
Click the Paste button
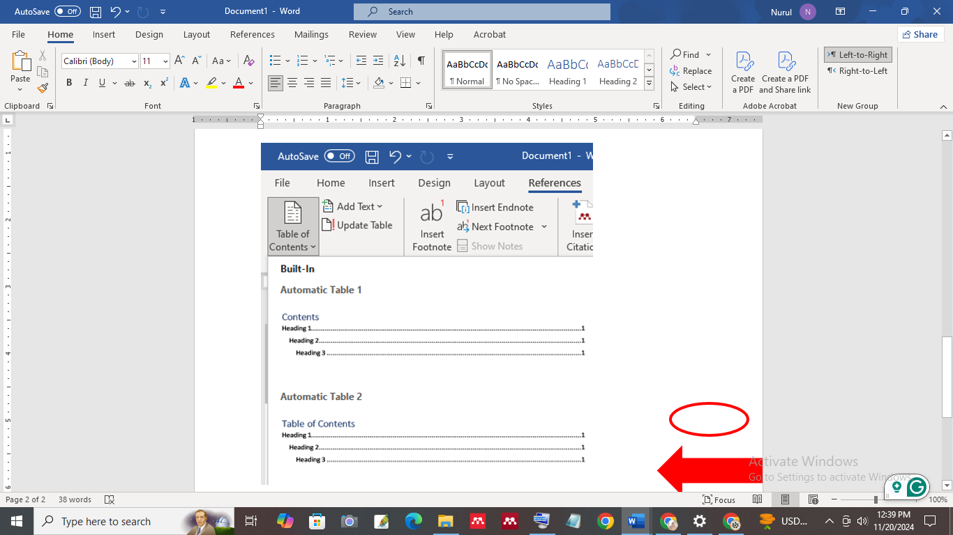tap(20, 72)
